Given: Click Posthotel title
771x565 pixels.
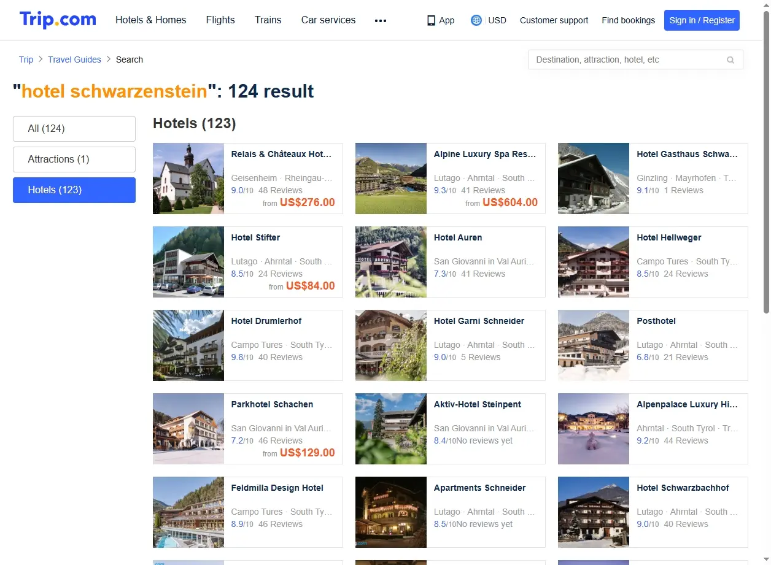Looking at the screenshot, I should 656,321.
